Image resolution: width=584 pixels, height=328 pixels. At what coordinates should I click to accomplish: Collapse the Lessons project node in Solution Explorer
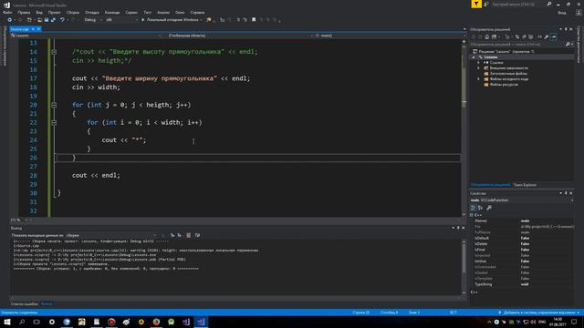tap(474, 57)
